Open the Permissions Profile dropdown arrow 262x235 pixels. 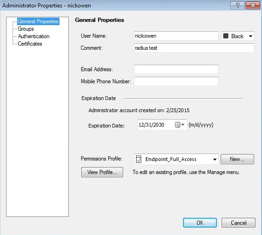pyautogui.click(x=215, y=159)
